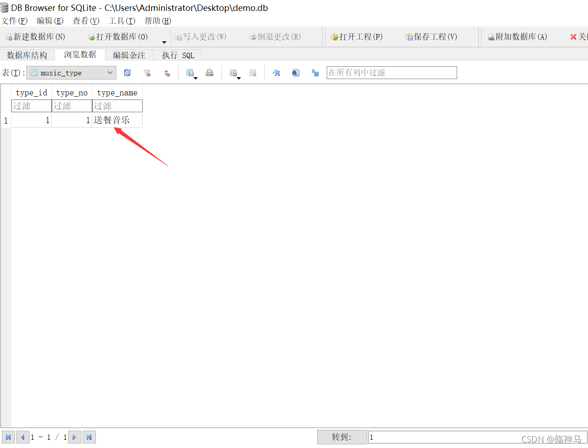Switch to 执行 SQL tab

[x=178, y=55]
